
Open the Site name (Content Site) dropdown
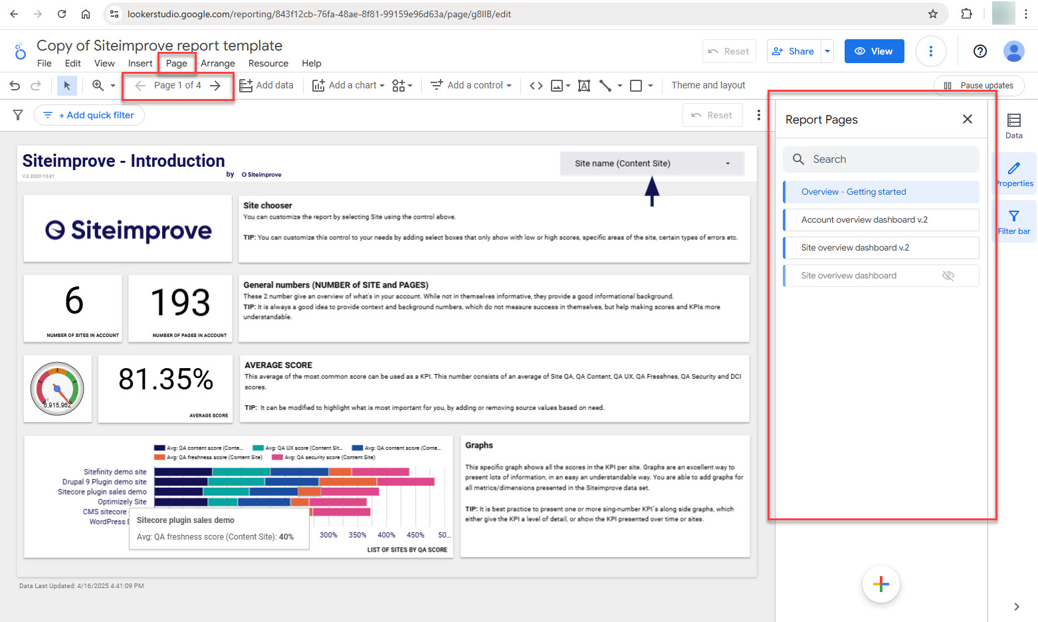click(652, 163)
